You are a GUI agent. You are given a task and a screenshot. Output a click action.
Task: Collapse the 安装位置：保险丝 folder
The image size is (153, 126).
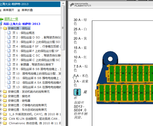(1, 28)
